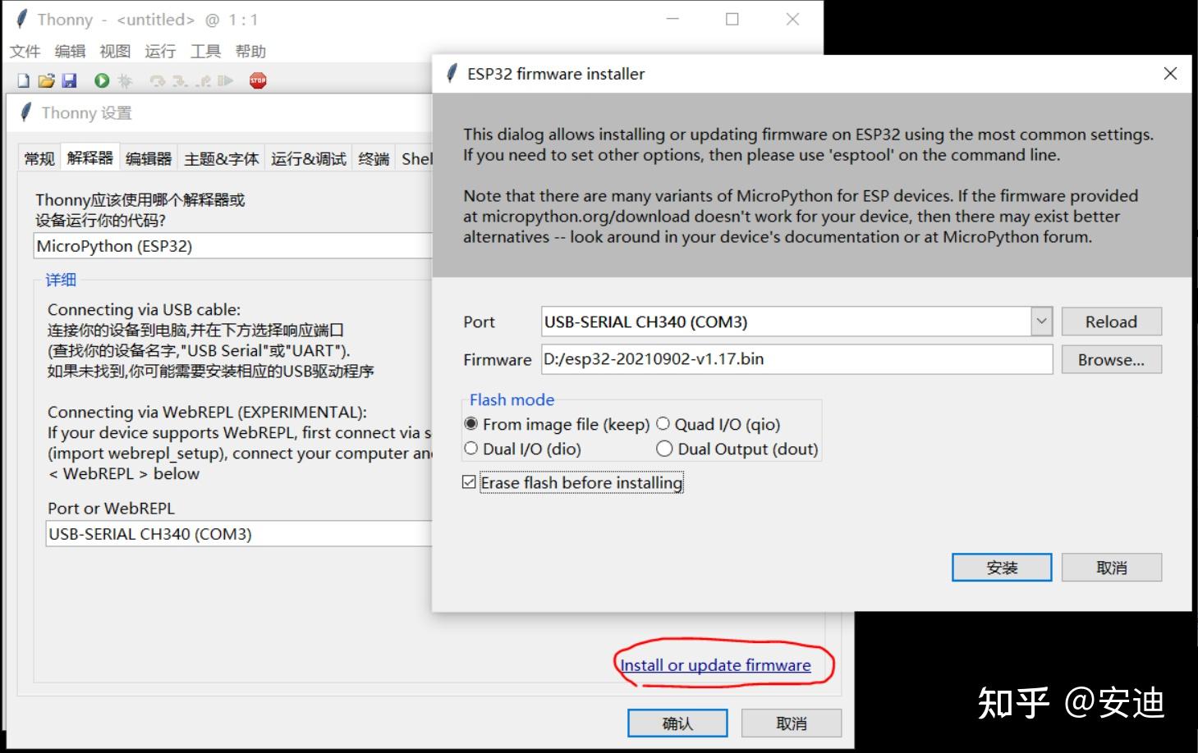Image resolution: width=1198 pixels, height=753 pixels.
Task: Click the Save floppy disk icon
Action: (x=69, y=80)
